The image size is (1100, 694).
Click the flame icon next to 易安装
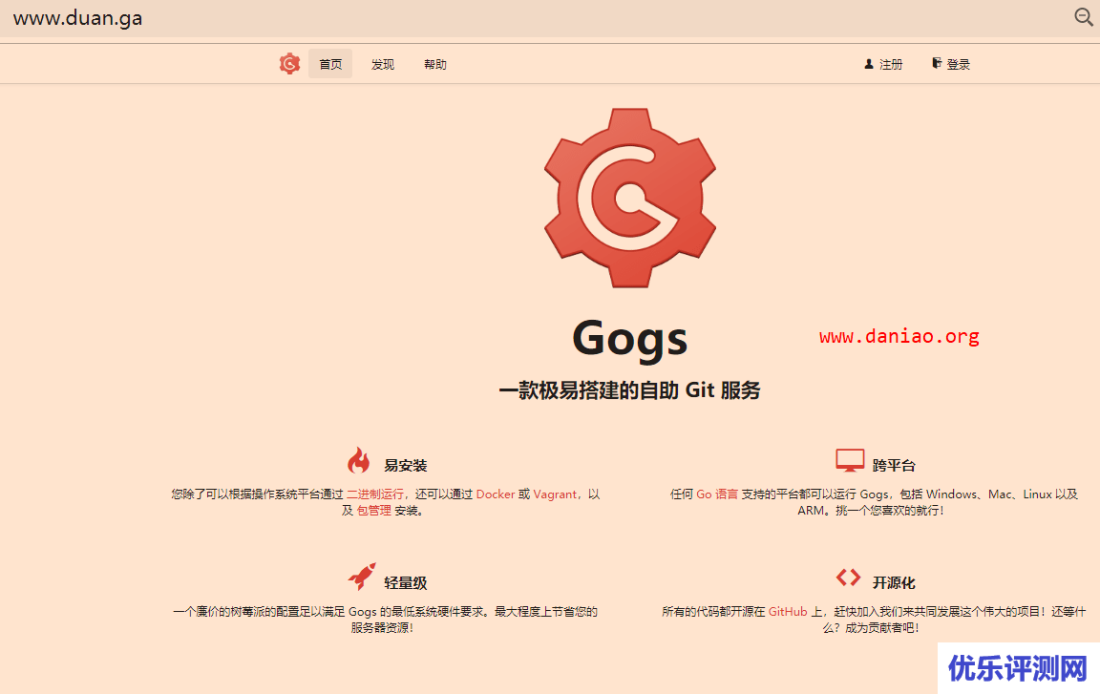click(358, 460)
